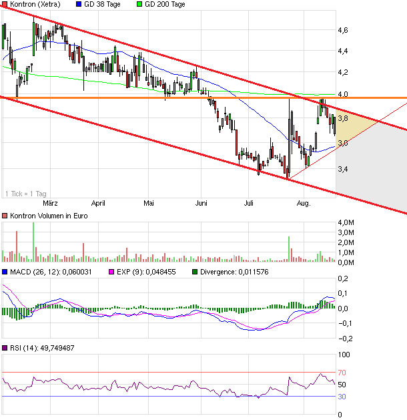The image size is (407, 420).
Task: Click the 'GD 38 Tage' legend label
Action: point(102,4)
